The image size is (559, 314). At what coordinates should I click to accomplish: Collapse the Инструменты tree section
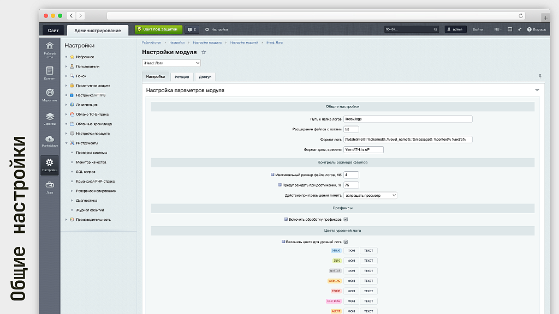click(x=66, y=143)
